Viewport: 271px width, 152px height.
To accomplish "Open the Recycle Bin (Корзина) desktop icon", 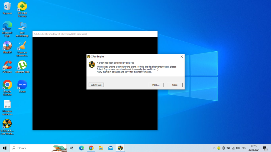I will click(7, 8).
